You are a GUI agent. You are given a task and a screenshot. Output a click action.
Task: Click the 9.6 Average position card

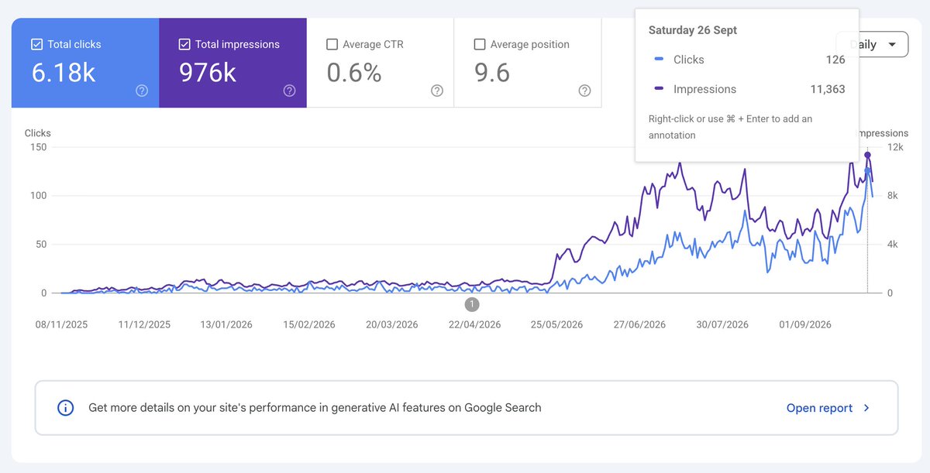528,63
